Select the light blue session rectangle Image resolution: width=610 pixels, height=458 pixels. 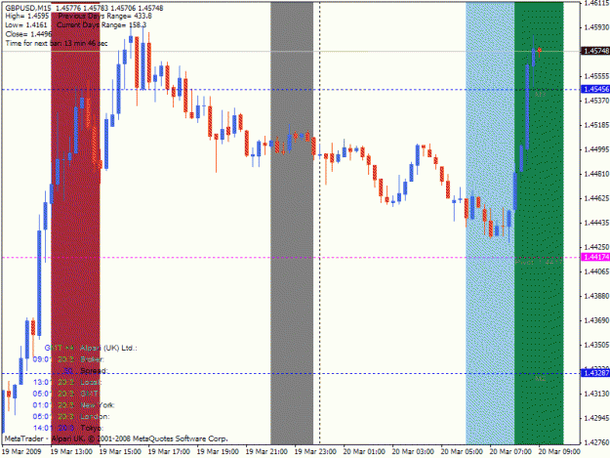pos(490,224)
